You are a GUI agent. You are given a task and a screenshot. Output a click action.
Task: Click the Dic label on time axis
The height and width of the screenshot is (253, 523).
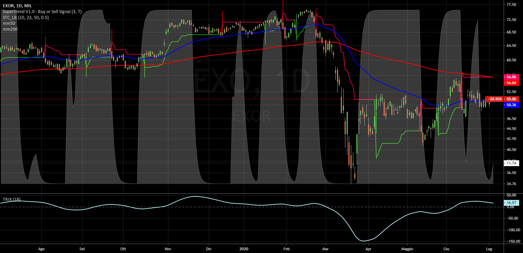pyautogui.click(x=208, y=248)
